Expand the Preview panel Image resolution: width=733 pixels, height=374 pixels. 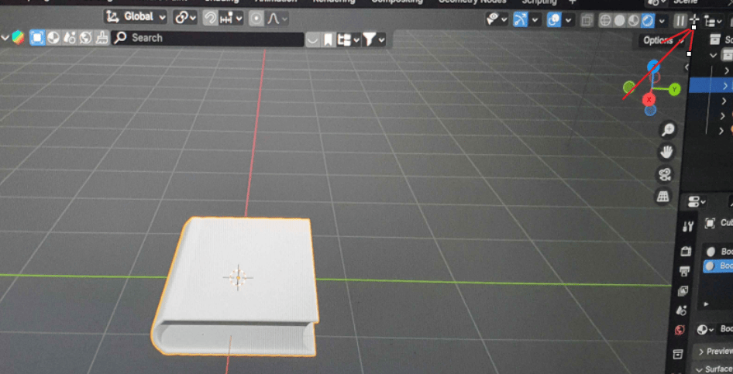pos(714,351)
